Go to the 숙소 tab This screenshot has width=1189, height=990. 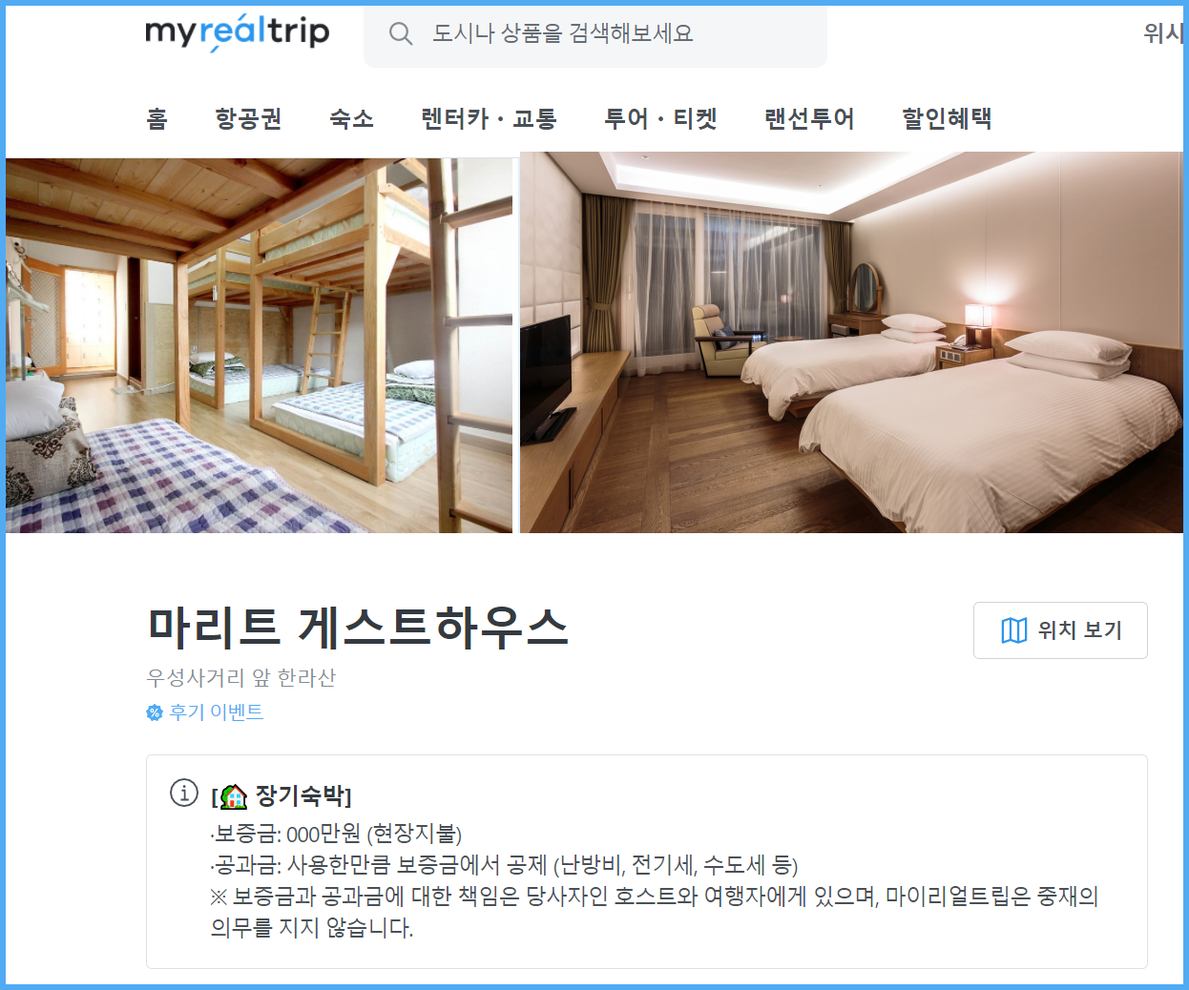pyautogui.click(x=351, y=119)
